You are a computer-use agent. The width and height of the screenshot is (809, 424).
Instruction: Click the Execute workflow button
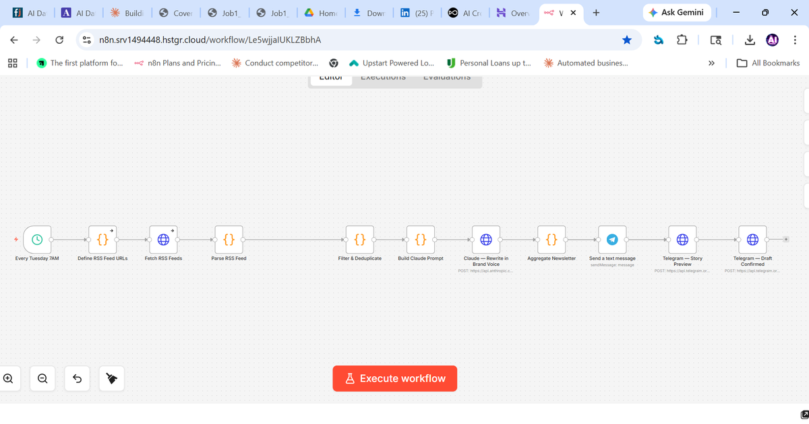(x=394, y=378)
